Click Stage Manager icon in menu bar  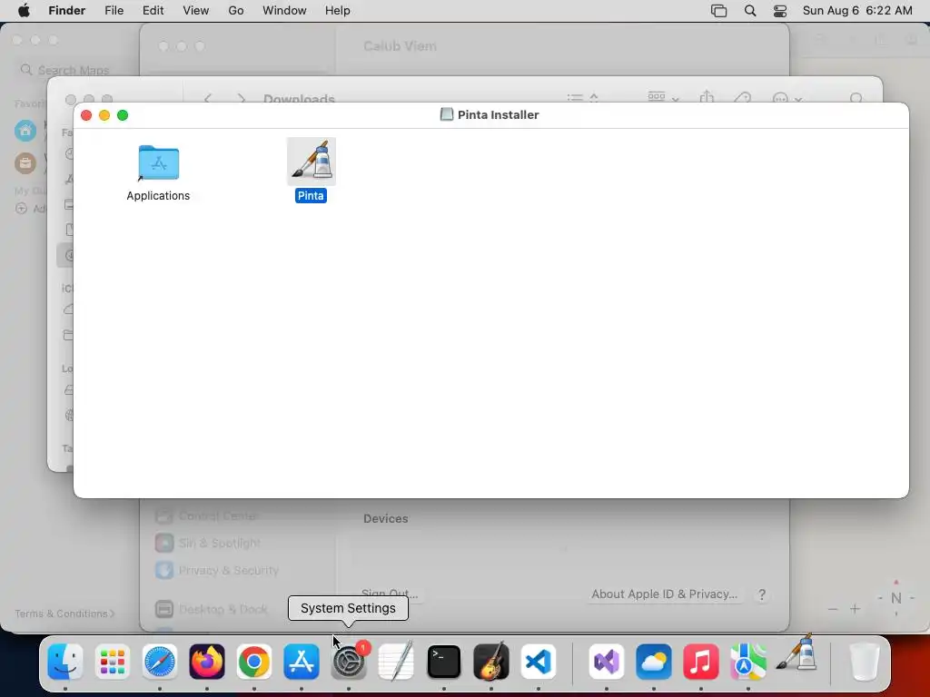pyautogui.click(x=719, y=11)
